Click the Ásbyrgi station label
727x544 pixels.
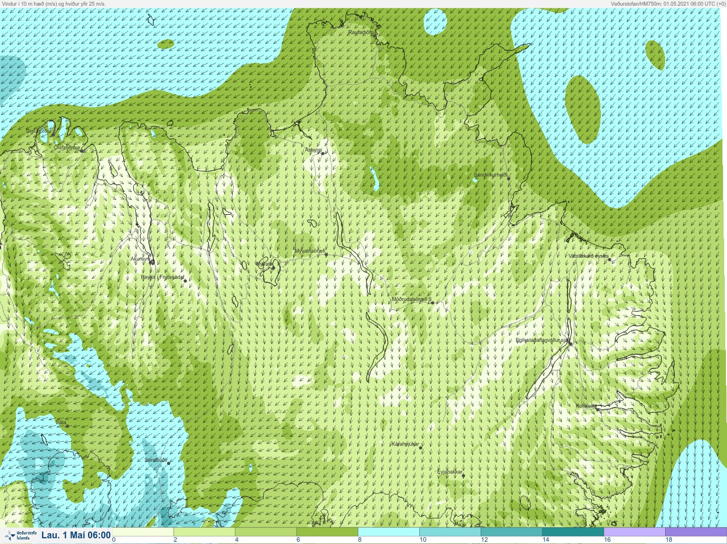(313, 150)
